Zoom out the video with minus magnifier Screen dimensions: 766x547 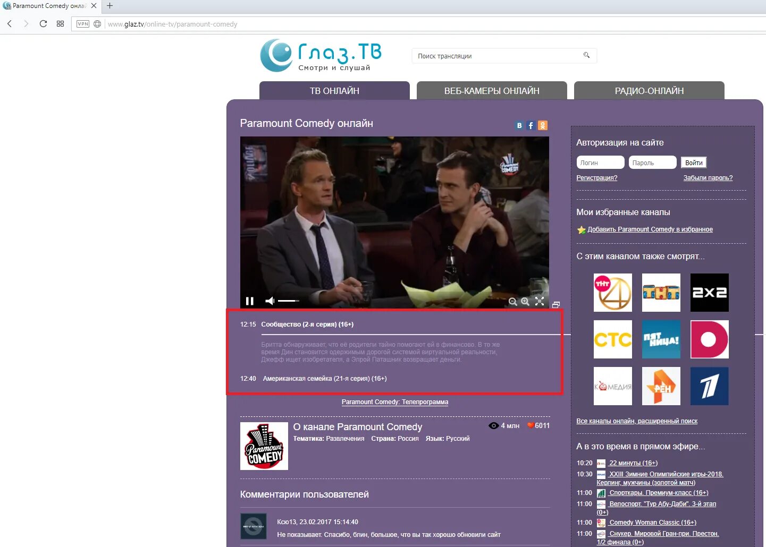tap(512, 302)
